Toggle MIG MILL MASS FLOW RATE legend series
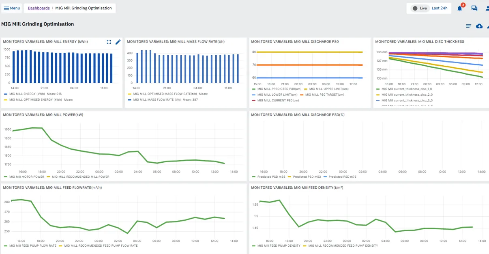 [157, 99]
